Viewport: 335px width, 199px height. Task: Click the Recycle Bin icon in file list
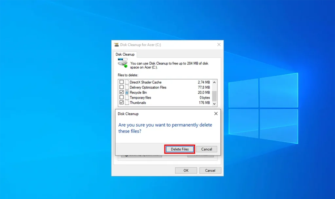coord(127,93)
